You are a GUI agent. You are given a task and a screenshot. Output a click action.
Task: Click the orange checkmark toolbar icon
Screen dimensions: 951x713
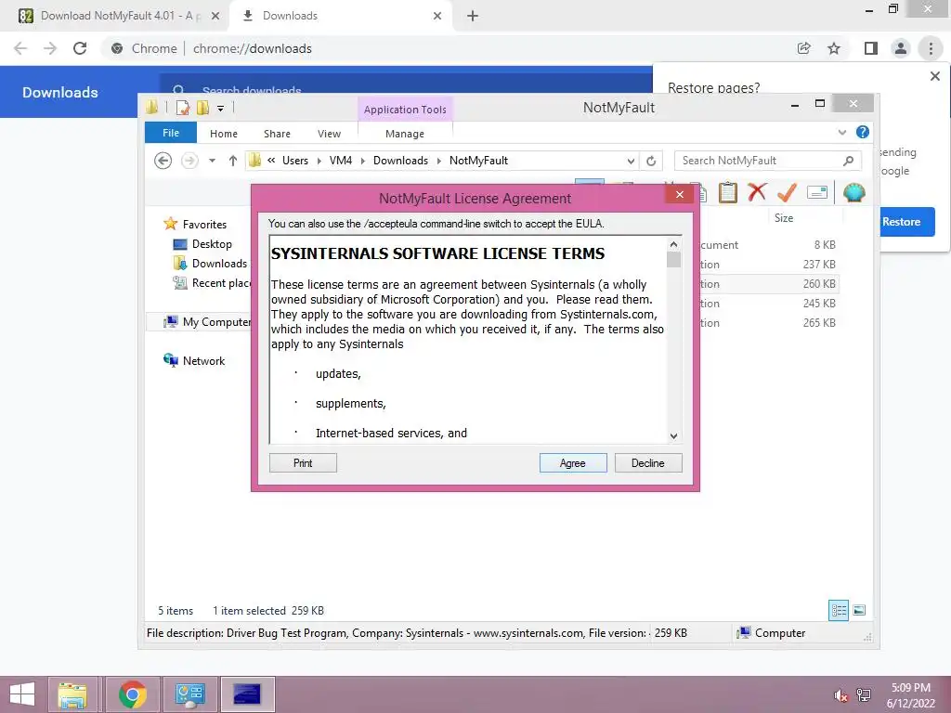pos(787,193)
